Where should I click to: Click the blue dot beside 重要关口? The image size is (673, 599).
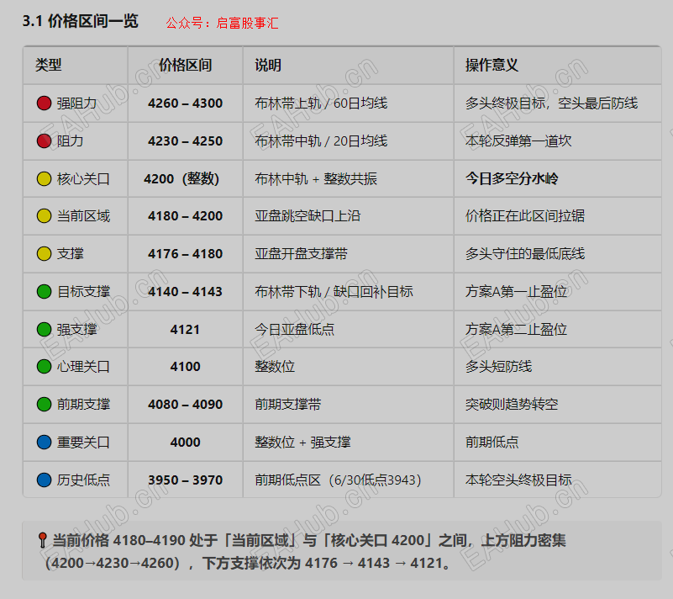coord(44,443)
